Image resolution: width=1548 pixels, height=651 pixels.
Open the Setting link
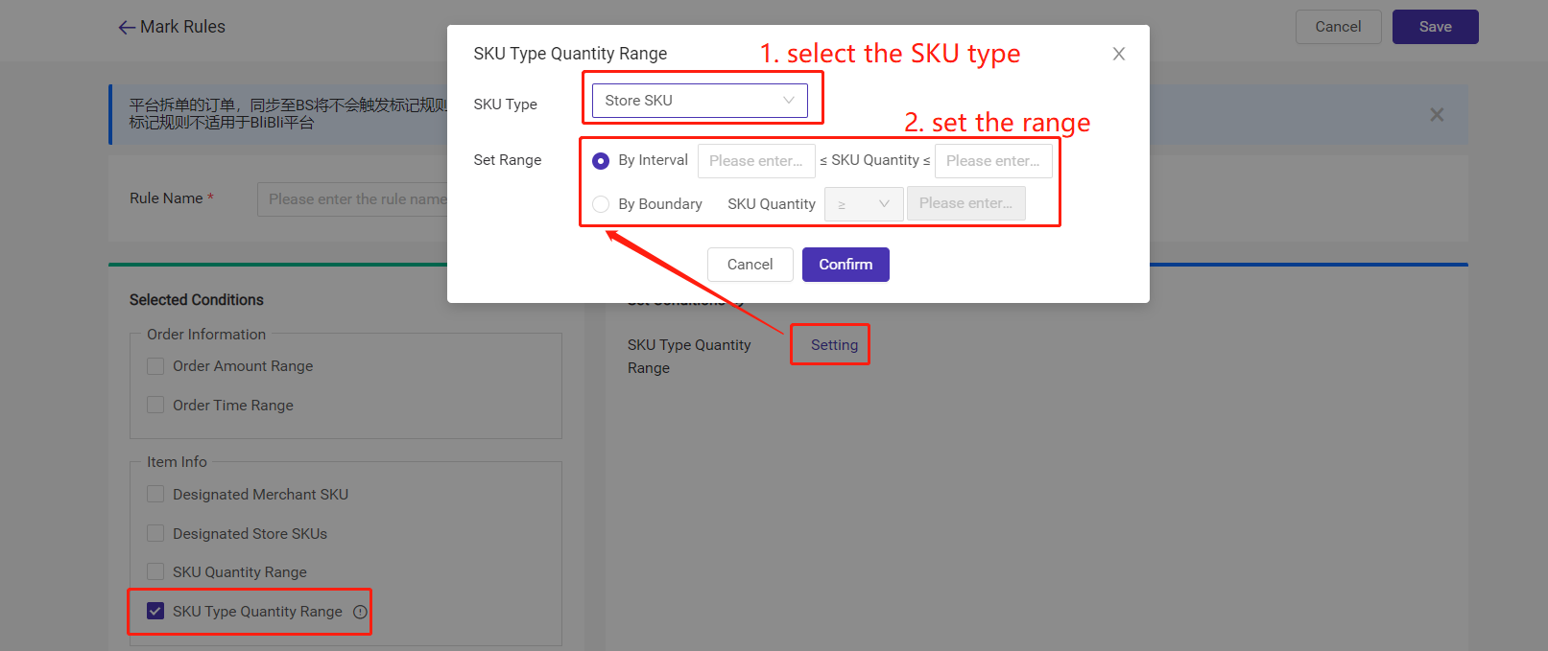pyautogui.click(x=834, y=345)
